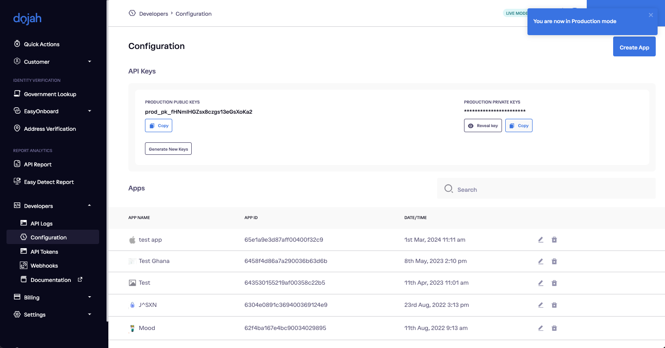The height and width of the screenshot is (348, 665).
Task: Click the Developers code icon
Action: click(17, 206)
